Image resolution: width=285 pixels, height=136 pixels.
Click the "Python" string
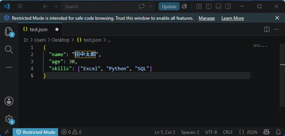[118, 69]
